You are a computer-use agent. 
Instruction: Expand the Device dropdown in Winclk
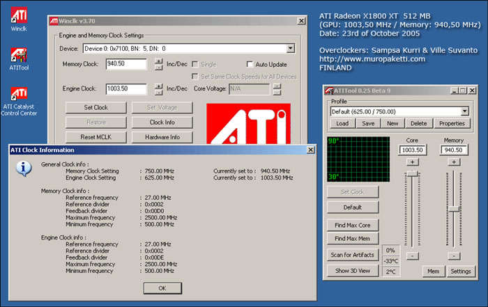(290, 49)
